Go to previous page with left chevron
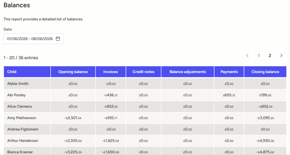Image resolution: width=290 pixels, height=155 pixels. (x=247, y=56)
